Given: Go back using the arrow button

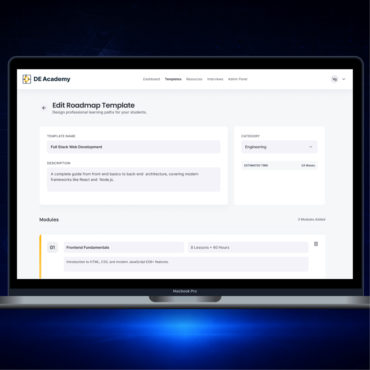Looking at the screenshot, I should pyautogui.click(x=44, y=108).
